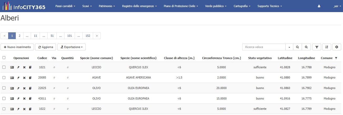Expand the Esportazione dropdown
343x115 pixels.
72,47
